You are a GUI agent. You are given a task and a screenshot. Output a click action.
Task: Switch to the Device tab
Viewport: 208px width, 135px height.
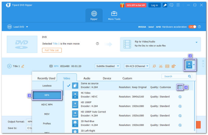point(107,78)
